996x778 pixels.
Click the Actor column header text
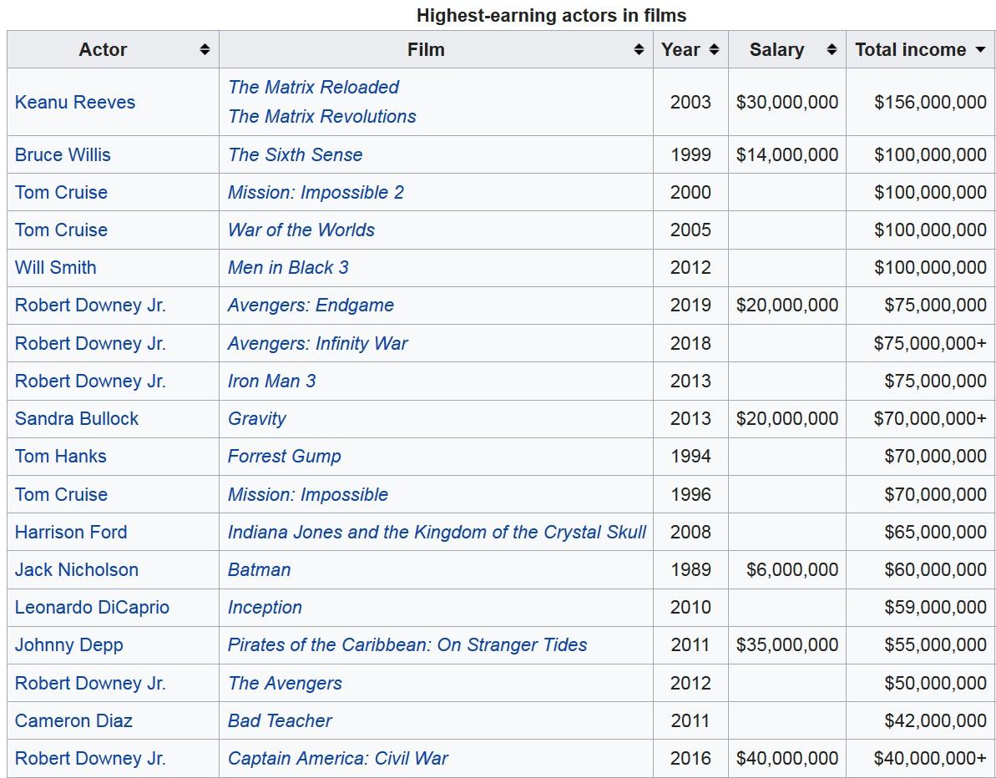click(103, 49)
